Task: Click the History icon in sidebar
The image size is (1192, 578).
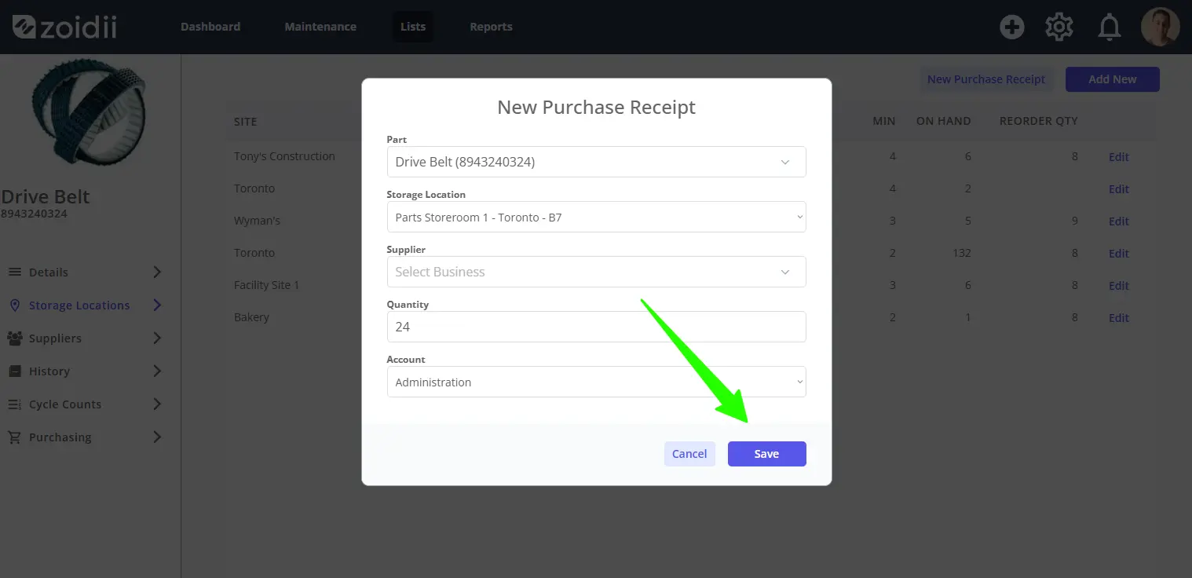Action: point(14,371)
